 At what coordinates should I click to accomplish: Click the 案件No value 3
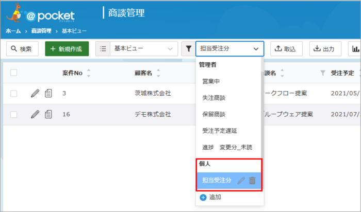click(x=64, y=93)
